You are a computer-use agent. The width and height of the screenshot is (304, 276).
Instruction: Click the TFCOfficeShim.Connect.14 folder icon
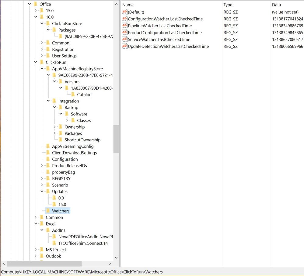click(54, 243)
